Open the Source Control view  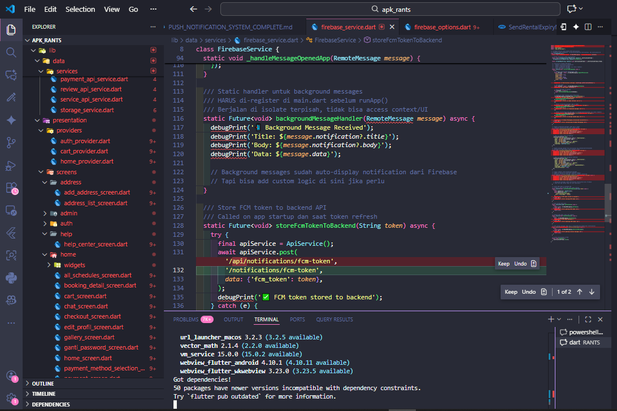point(11,142)
